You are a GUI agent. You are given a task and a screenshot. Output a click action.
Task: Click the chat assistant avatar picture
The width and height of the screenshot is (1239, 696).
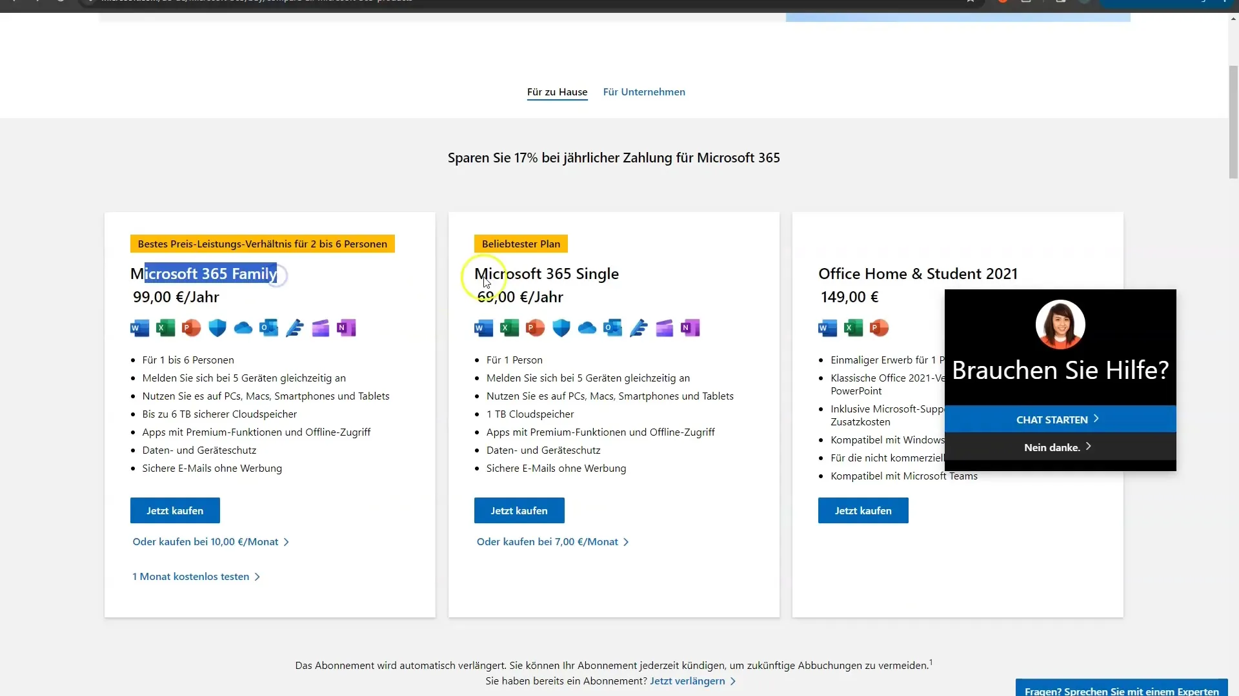[1060, 324]
